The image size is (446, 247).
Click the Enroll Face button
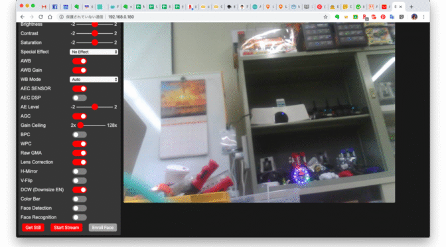pyautogui.click(x=103, y=228)
